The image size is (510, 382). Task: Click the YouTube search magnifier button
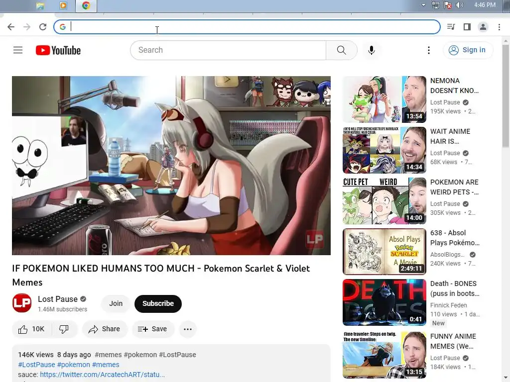point(342,50)
